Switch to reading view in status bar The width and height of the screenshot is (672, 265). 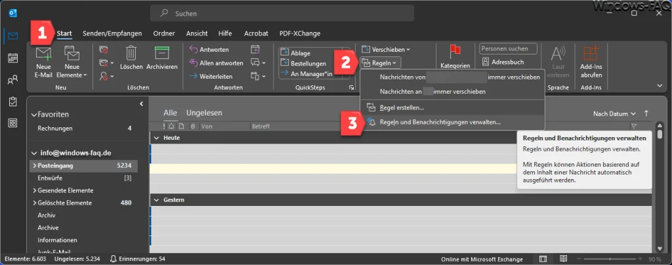(x=563, y=259)
